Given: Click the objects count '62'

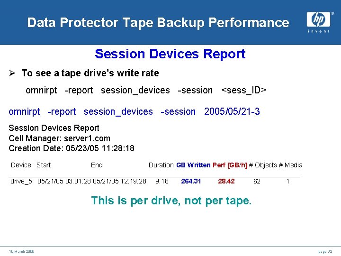Looking at the screenshot, I should click(257, 181).
